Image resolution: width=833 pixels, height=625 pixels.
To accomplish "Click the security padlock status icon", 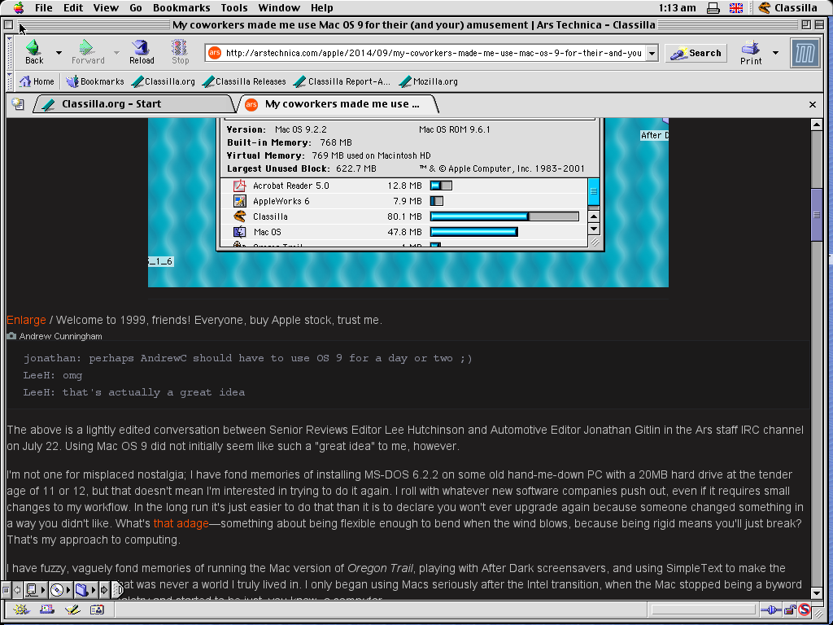I will click(x=791, y=610).
